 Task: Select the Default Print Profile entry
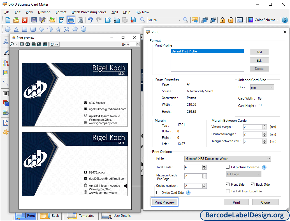pos(207,51)
